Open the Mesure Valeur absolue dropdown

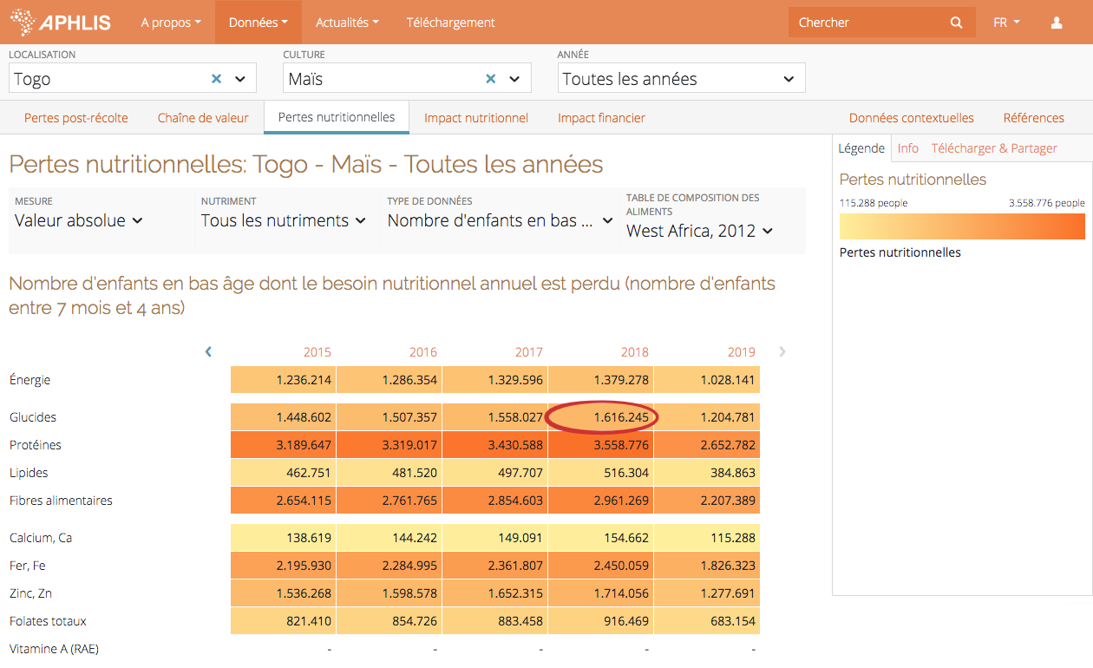pyautogui.click(x=79, y=221)
